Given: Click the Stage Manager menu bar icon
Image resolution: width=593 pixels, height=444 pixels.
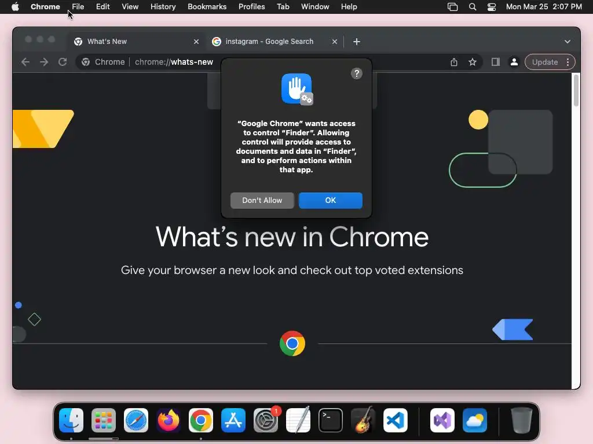Looking at the screenshot, I should (x=452, y=7).
